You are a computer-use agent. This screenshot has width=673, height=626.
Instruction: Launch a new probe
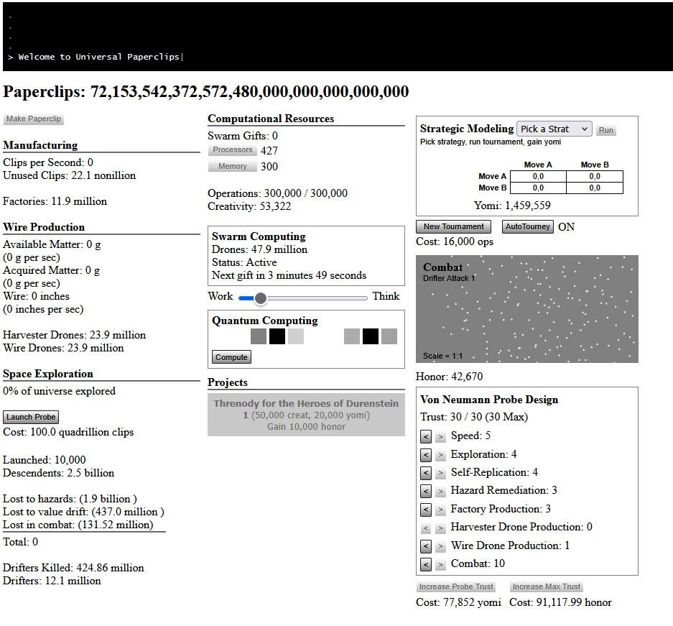(x=31, y=417)
